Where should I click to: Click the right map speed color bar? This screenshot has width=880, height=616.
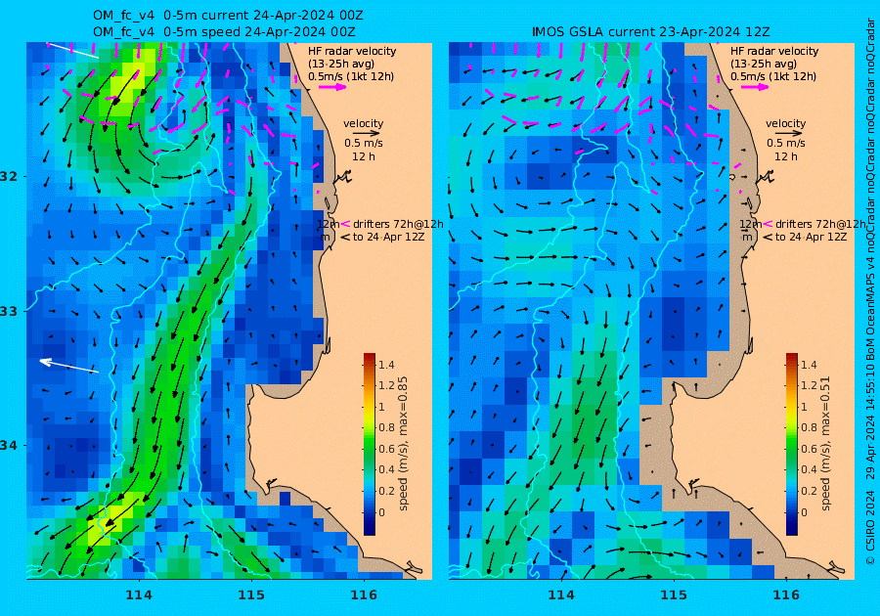click(791, 444)
